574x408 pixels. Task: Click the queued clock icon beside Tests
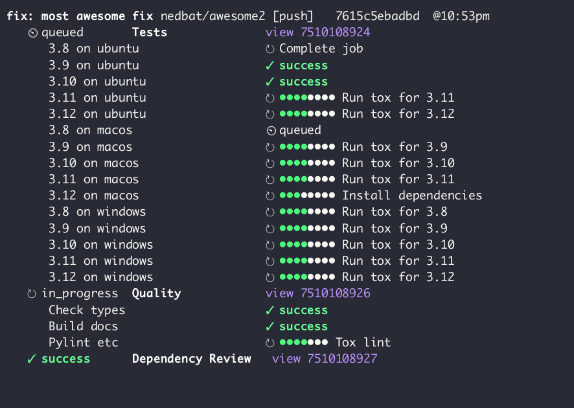[33, 33]
